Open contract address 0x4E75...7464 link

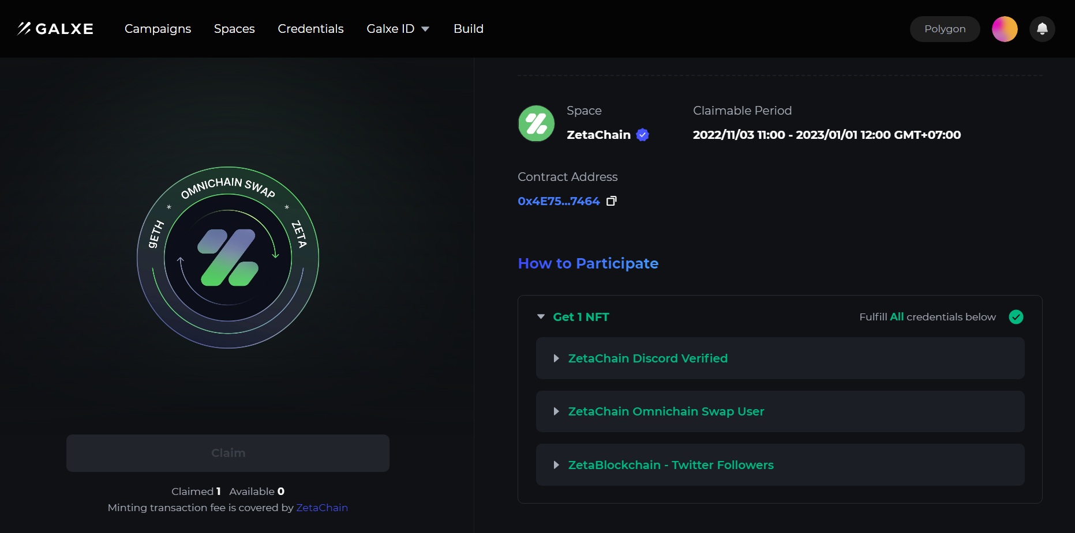pyautogui.click(x=559, y=201)
